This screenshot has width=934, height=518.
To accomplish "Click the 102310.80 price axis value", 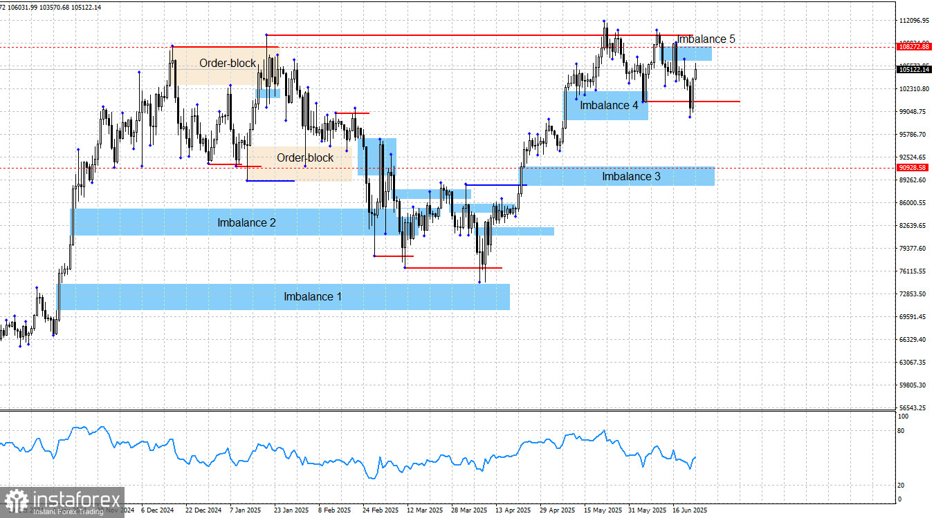I will click(x=913, y=89).
